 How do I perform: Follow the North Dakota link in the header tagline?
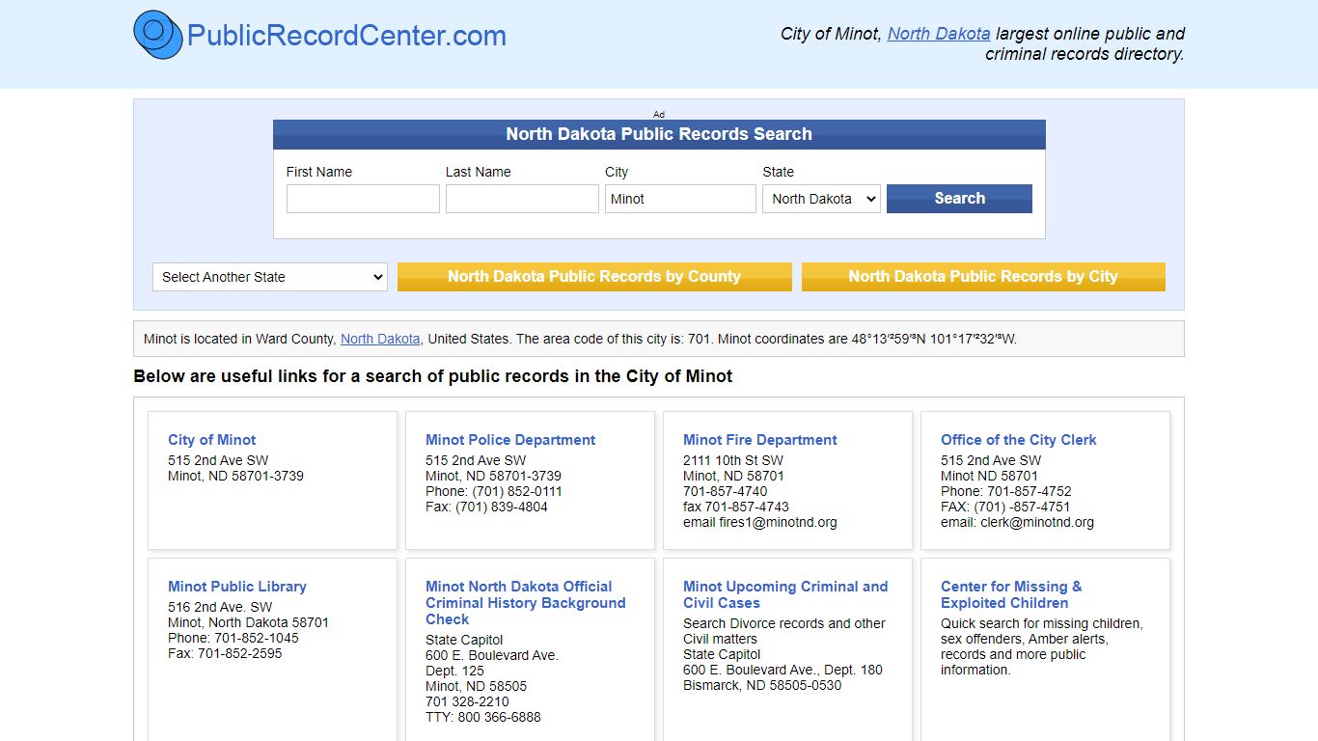(x=939, y=34)
